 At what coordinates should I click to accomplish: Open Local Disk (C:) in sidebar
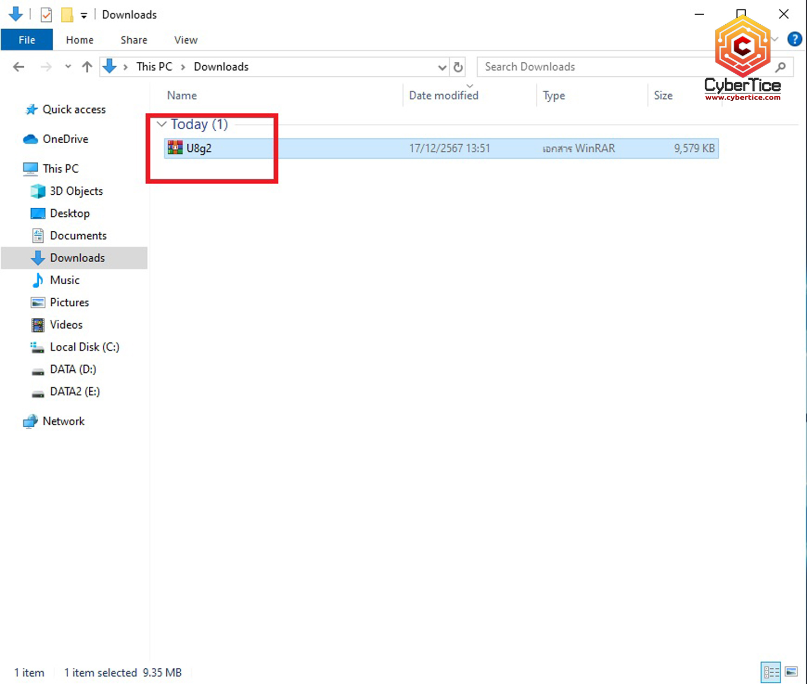tap(84, 347)
